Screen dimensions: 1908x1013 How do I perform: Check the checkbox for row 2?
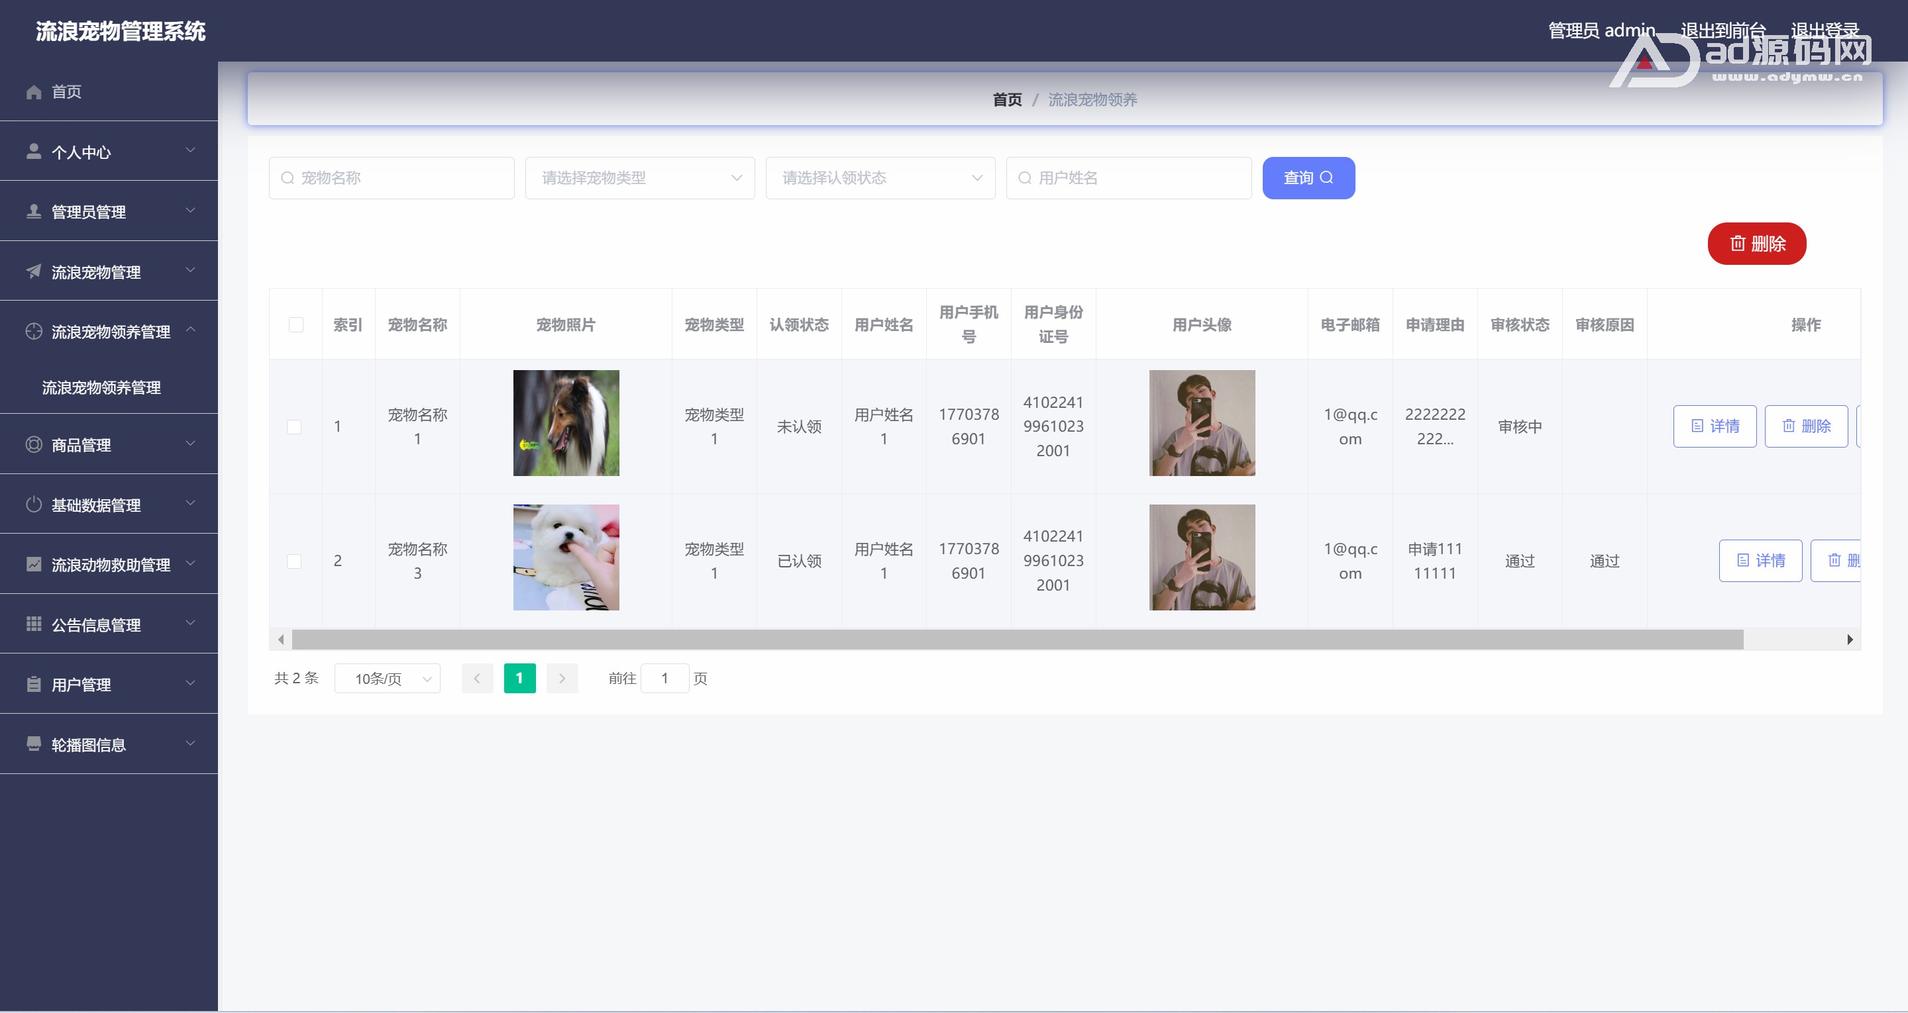click(x=294, y=561)
